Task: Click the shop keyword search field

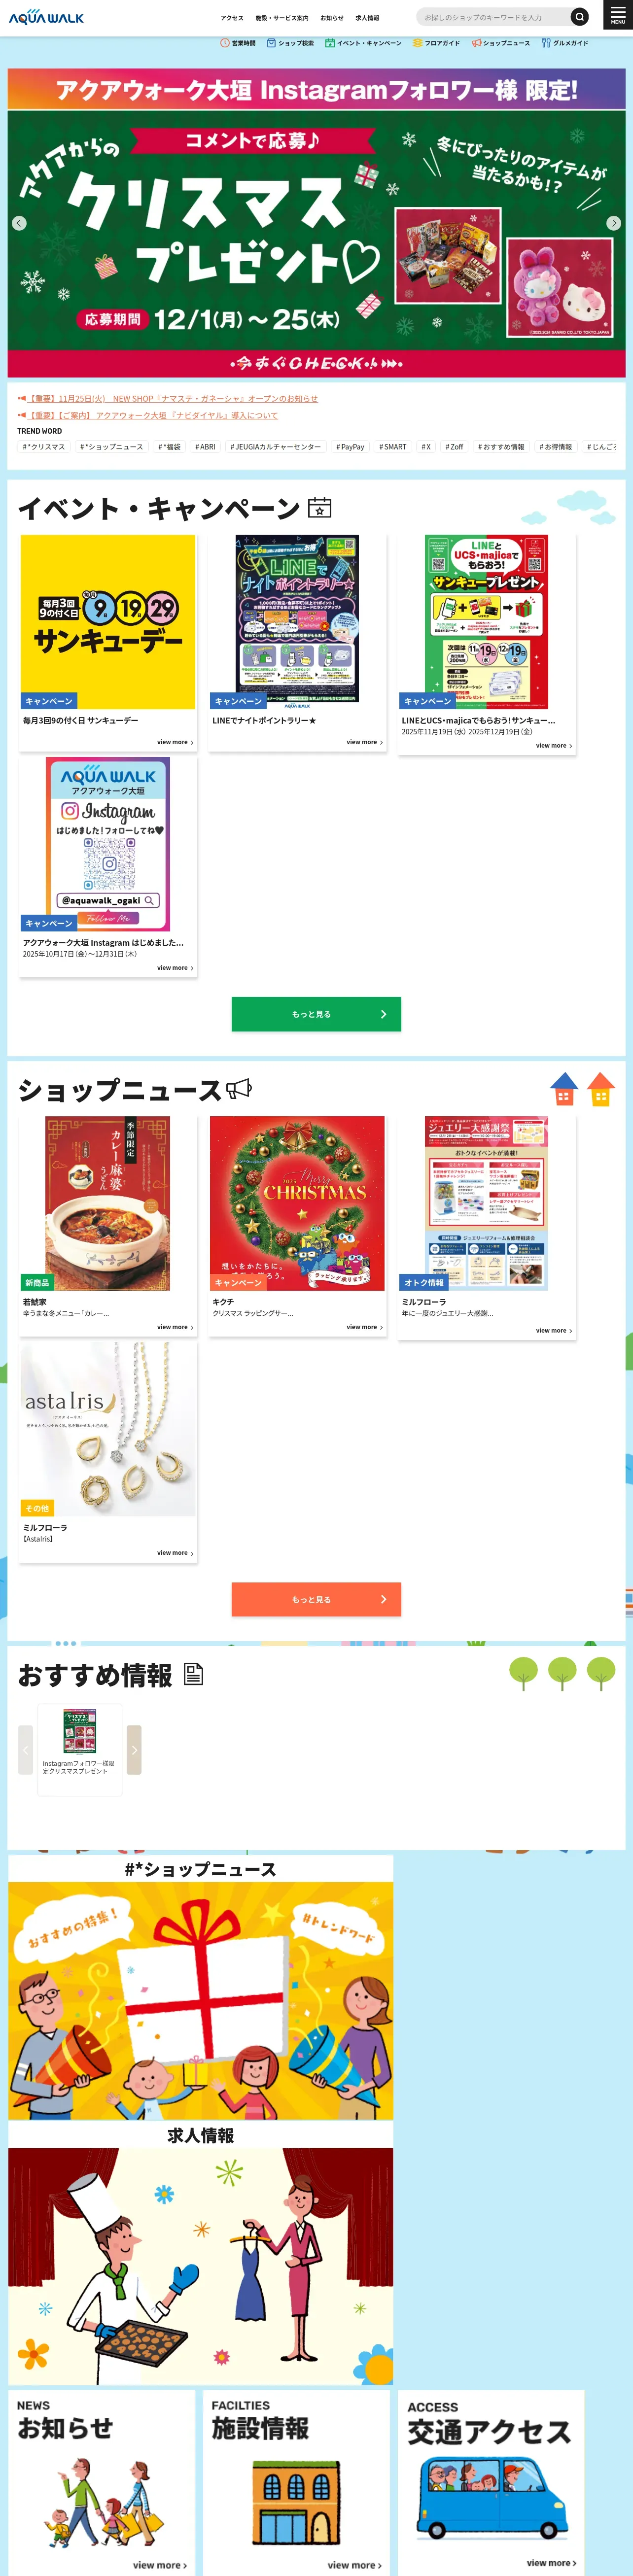Action: click(x=493, y=17)
